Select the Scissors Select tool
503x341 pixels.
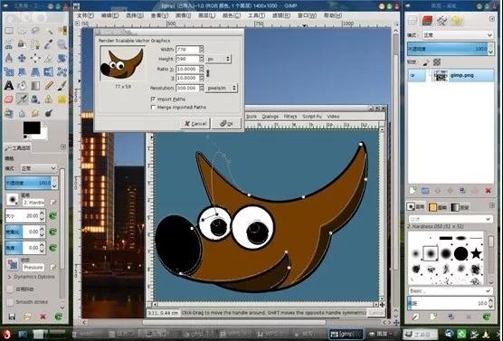(9, 44)
